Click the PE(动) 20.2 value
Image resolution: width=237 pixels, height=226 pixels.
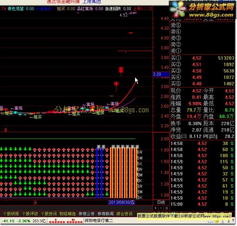(x=230, y=136)
